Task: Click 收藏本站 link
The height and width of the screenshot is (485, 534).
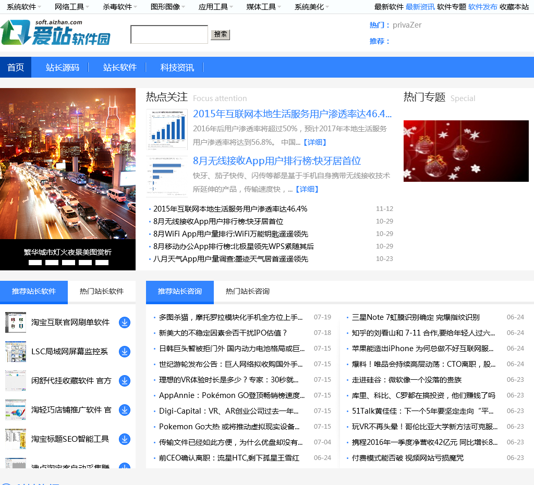Action: pos(514,7)
